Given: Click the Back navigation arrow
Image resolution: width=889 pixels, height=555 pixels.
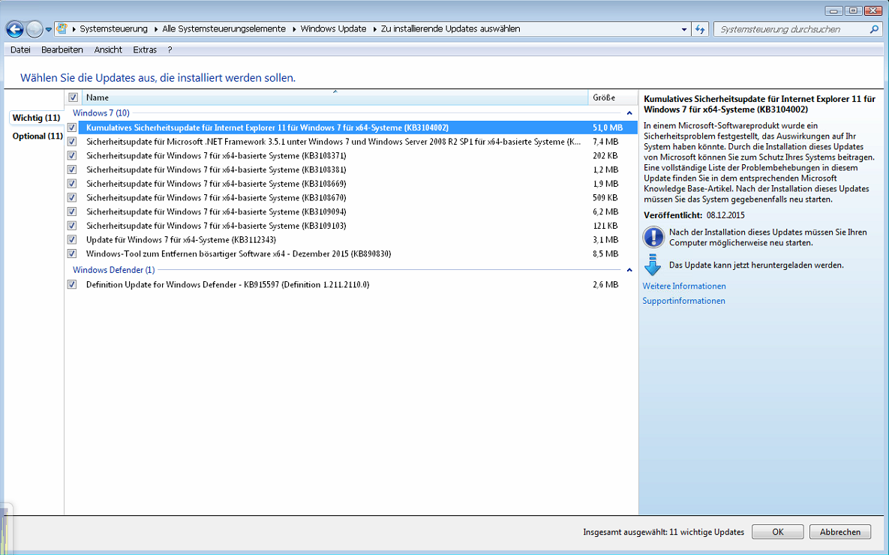Looking at the screenshot, I should coord(15,29).
